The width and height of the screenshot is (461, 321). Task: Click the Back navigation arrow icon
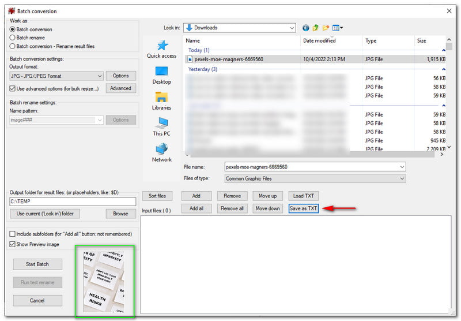tap(305, 28)
